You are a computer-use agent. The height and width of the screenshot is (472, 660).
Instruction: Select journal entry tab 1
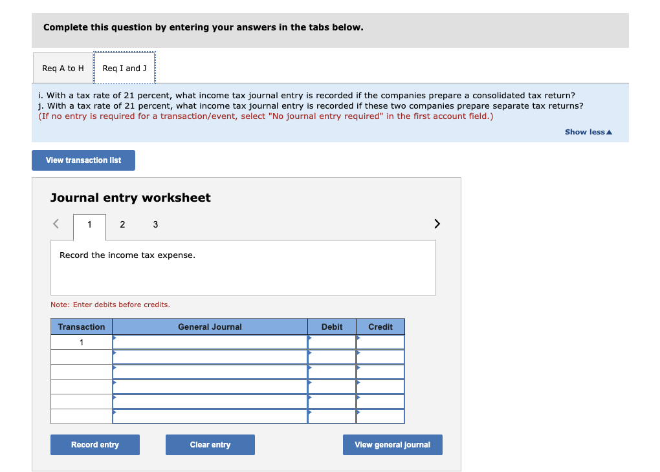[89, 224]
